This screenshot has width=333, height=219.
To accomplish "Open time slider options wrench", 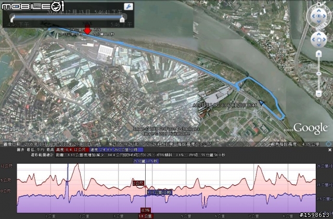I will [x=129, y=7].
